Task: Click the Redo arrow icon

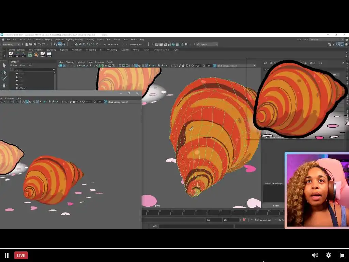Action: tap(43, 44)
